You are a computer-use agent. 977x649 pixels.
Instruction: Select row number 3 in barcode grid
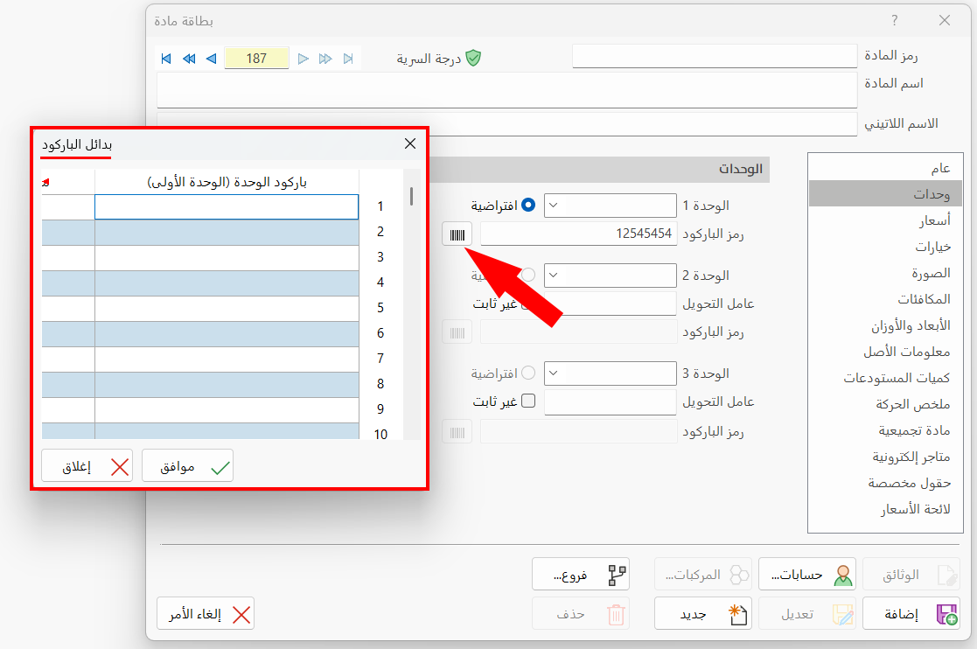pos(380,257)
